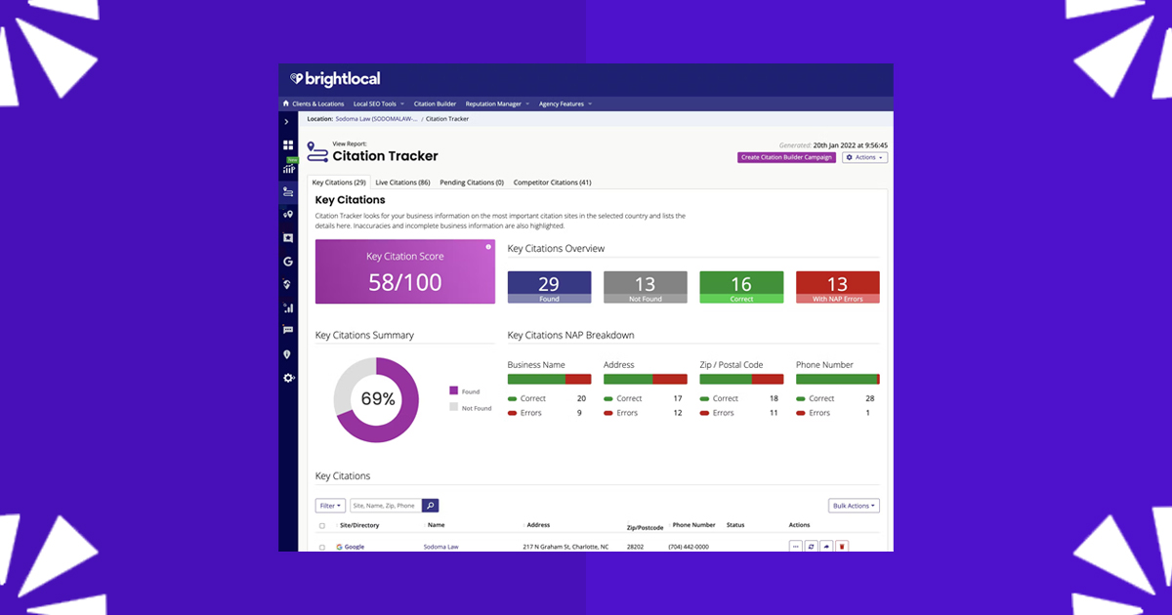This screenshot has height=615, width=1172.
Task: Check the Google row checkbox
Action: [322, 547]
